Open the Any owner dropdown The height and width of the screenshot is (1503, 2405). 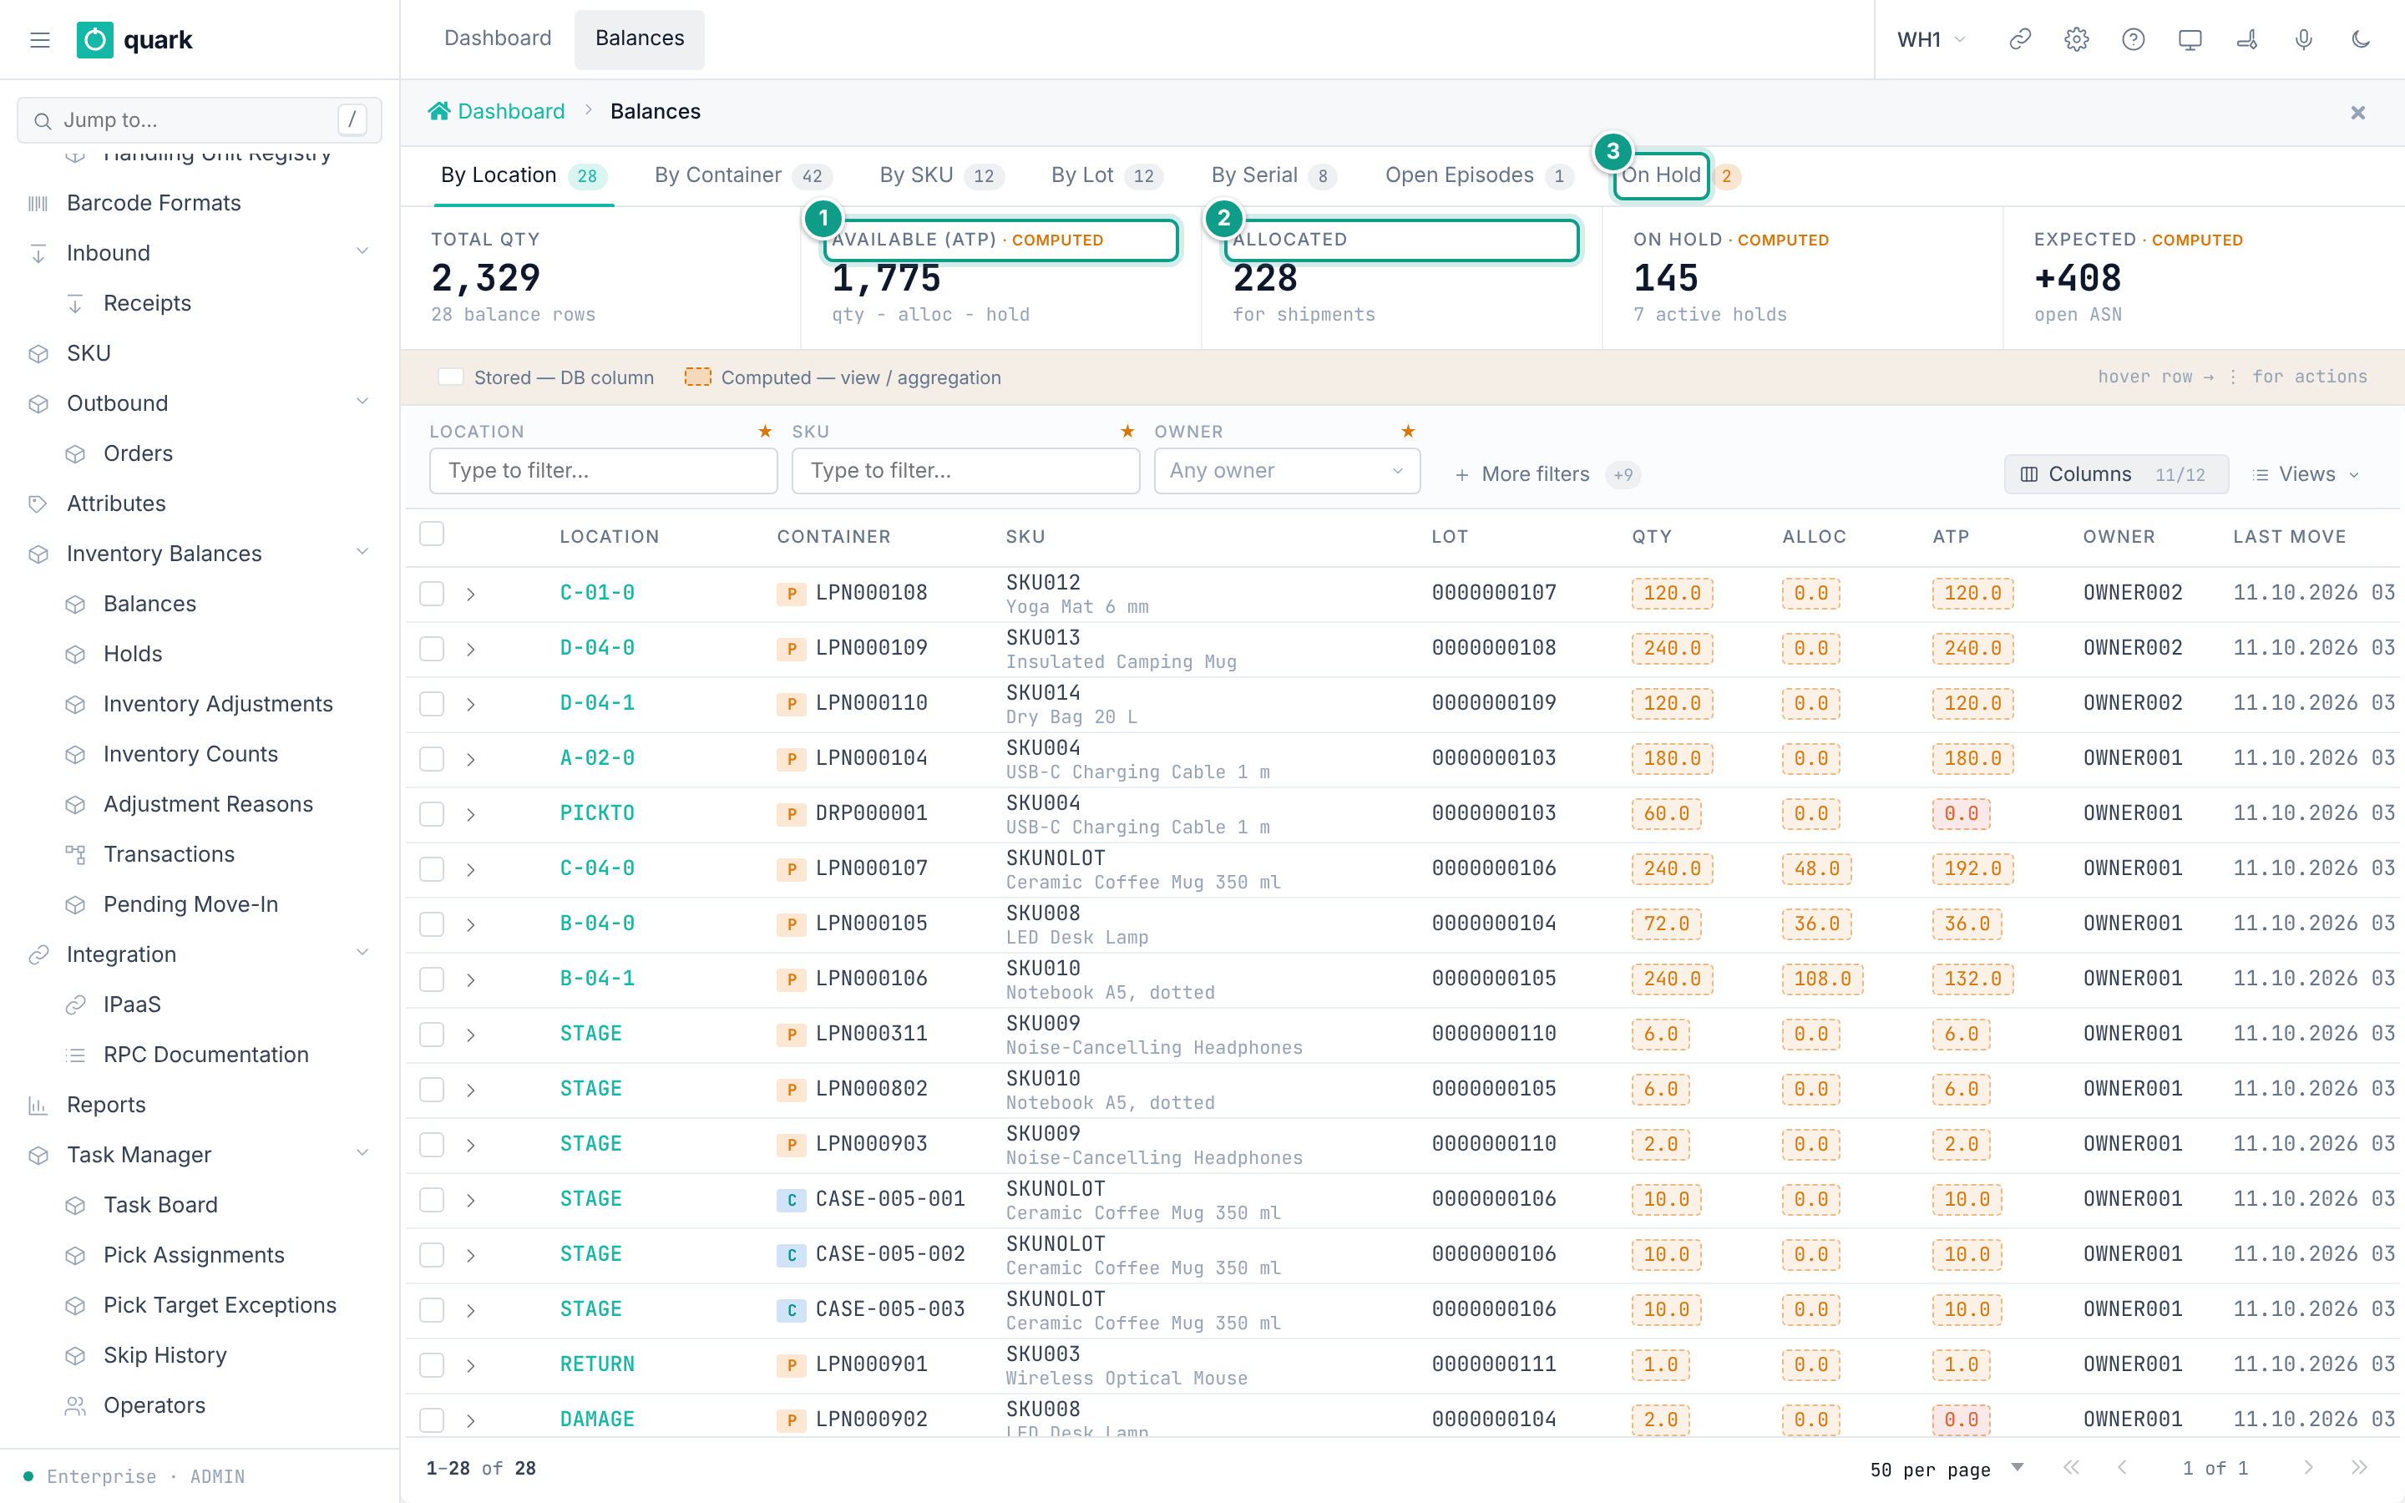[x=1286, y=471]
